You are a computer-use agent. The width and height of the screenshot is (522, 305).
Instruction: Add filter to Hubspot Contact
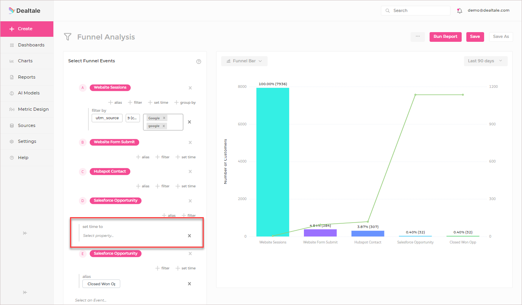[162, 186]
